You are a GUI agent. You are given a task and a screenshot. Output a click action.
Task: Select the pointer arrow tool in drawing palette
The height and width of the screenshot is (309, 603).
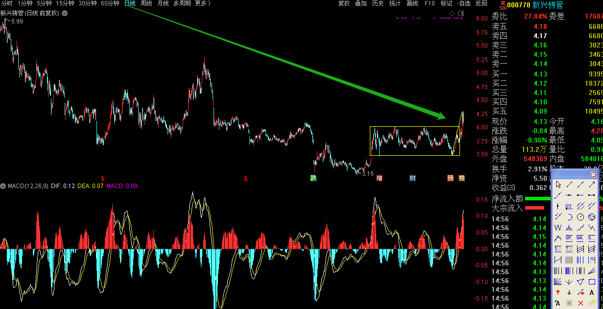pyautogui.click(x=558, y=185)
